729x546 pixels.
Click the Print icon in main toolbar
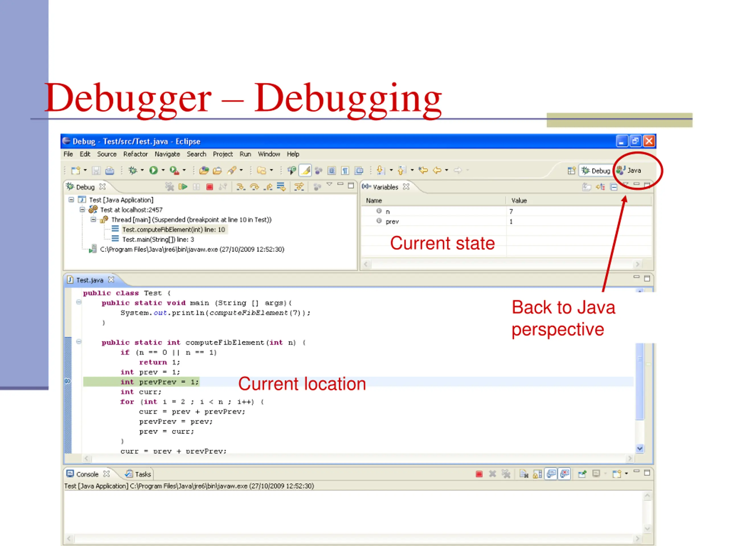click(x=109, y=170)
